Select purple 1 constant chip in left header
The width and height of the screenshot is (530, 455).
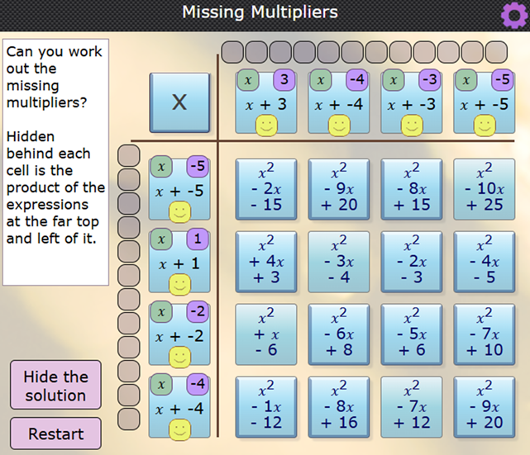coord(198,240)
